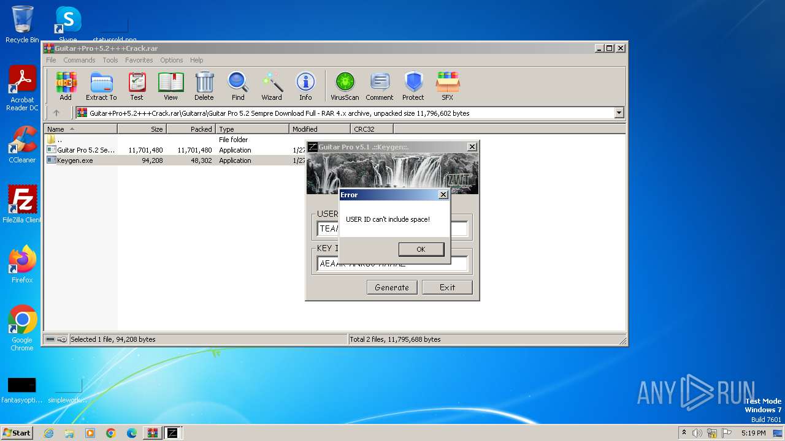Click the Protect shield icon
The image size is (785, 441).
tap(413, 86)
